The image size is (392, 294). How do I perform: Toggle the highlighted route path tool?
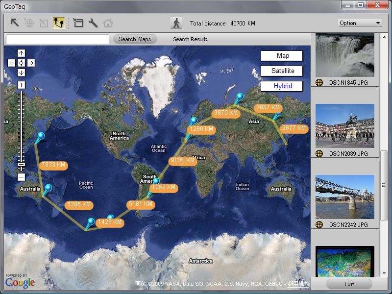click(x=59, y=23)
